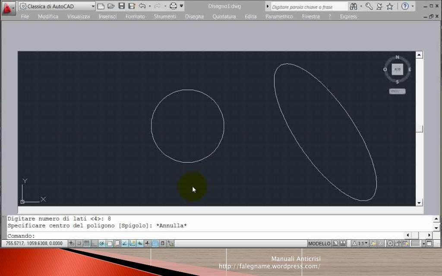Expand the search field arrow

tap(268, 6)
